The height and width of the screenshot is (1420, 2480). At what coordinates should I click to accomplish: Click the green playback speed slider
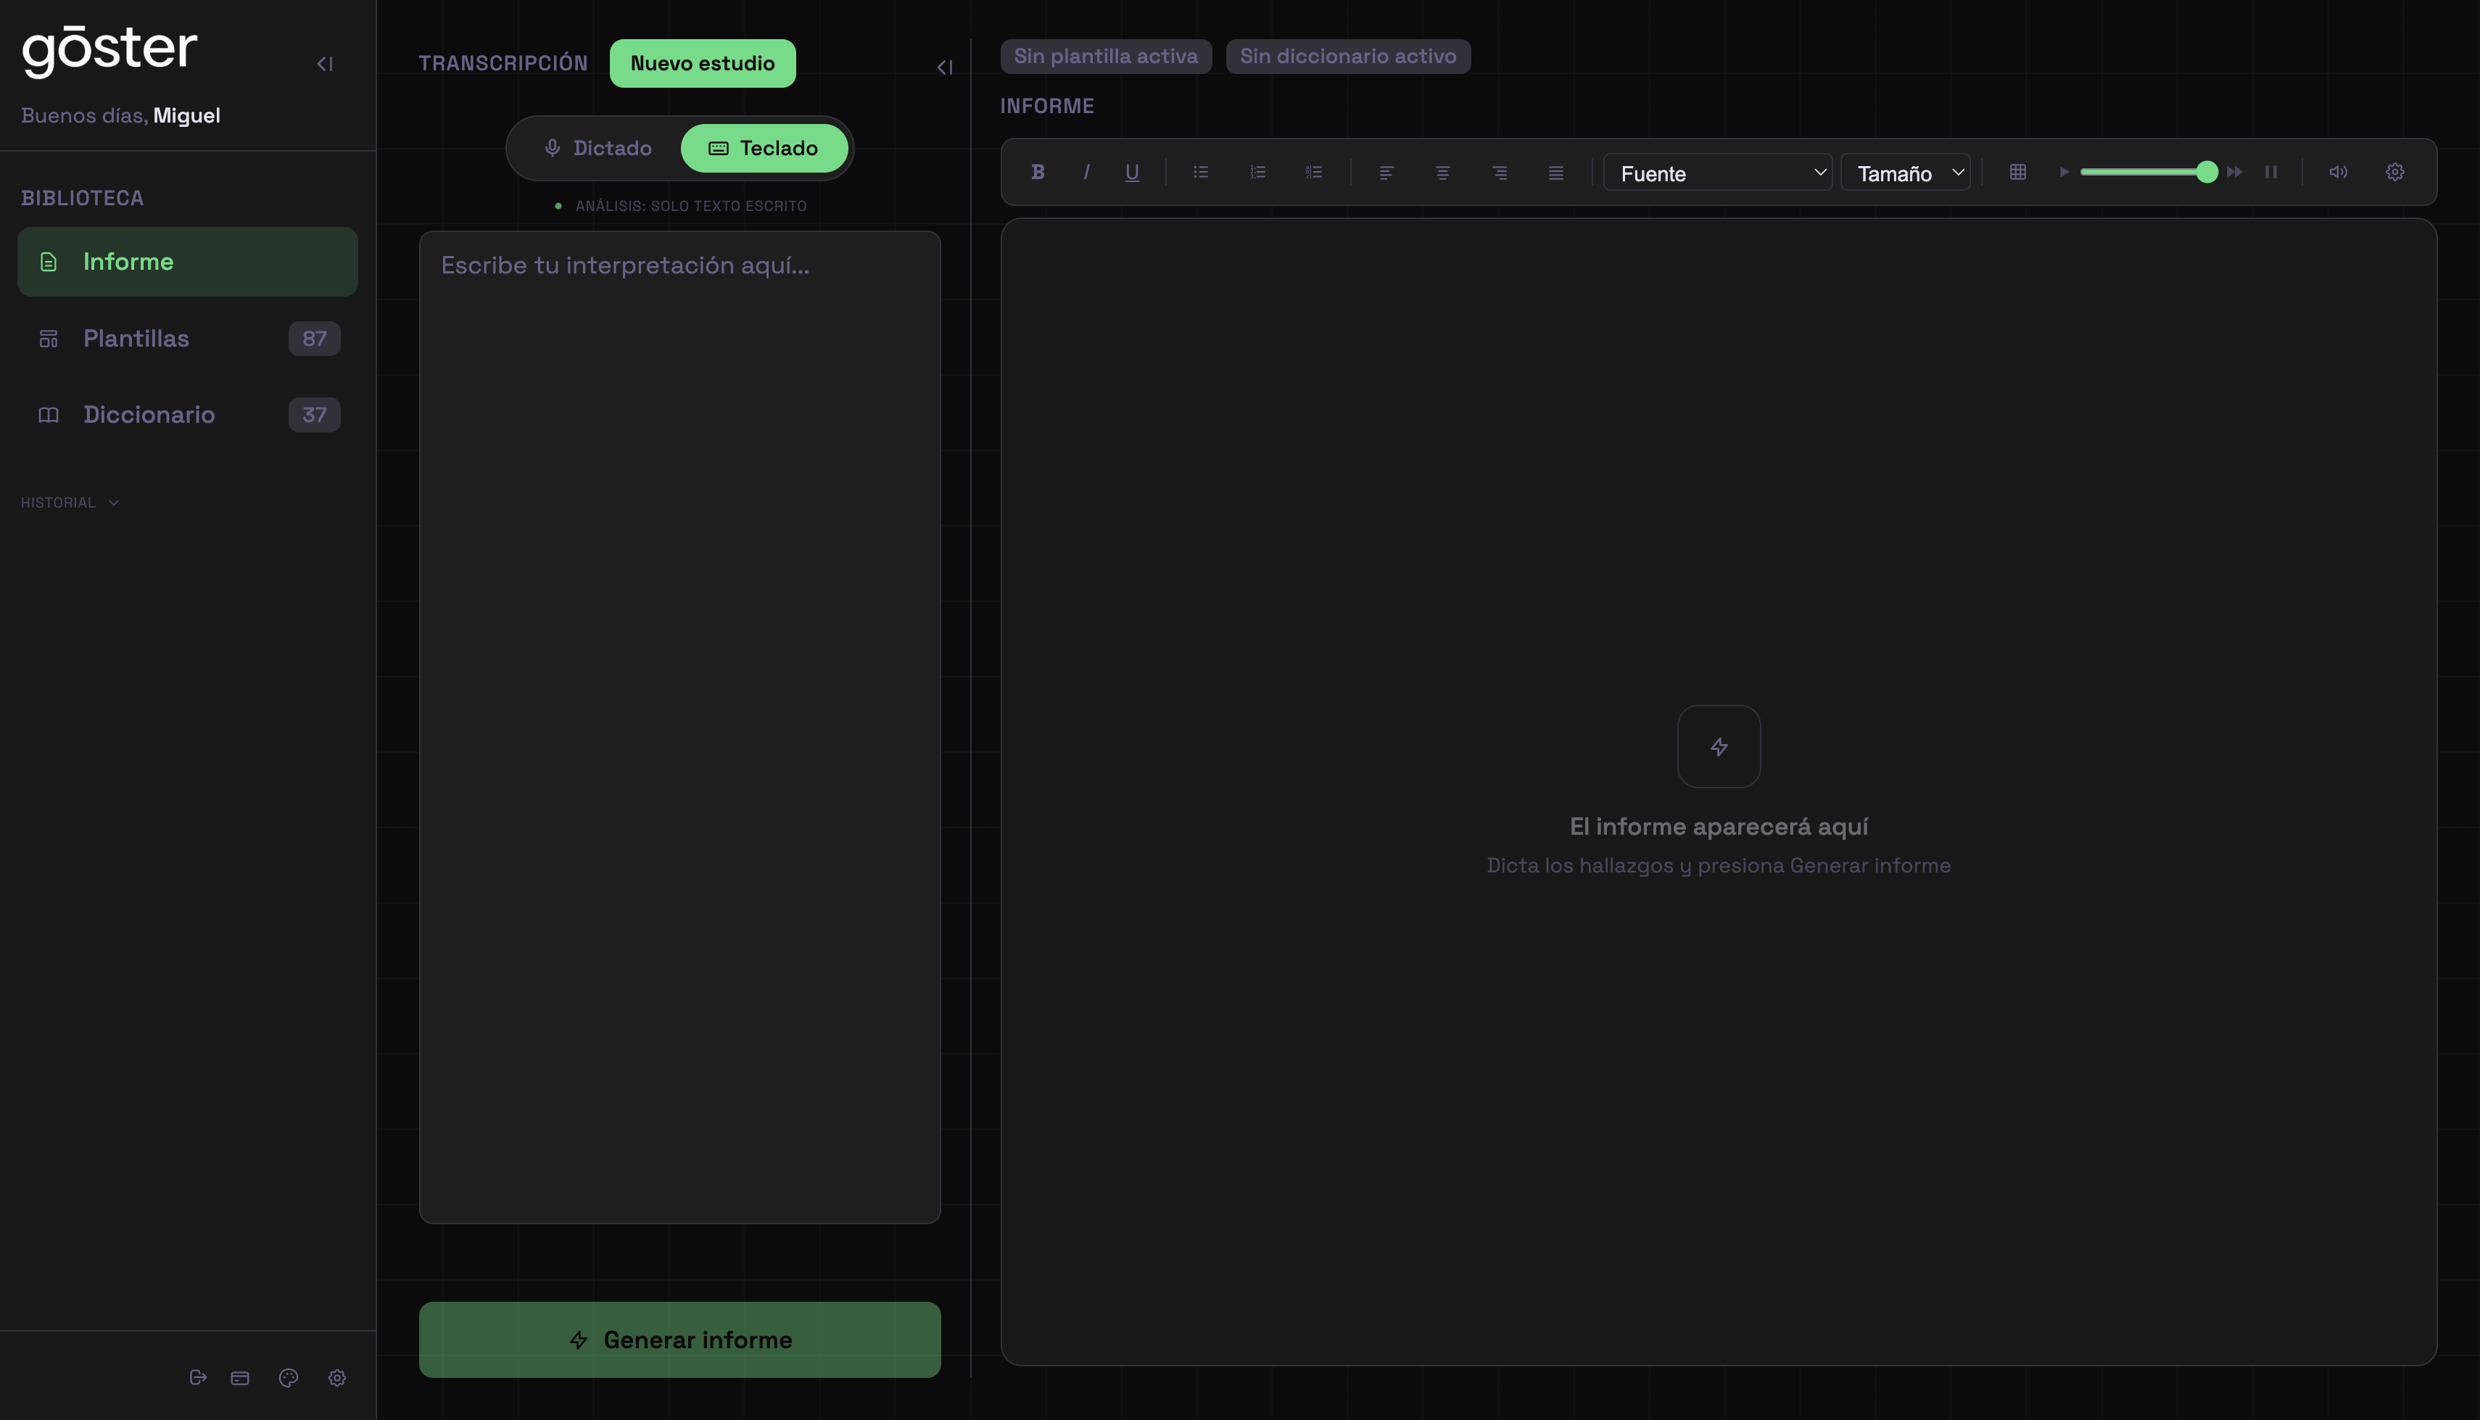click(2149, 172)
